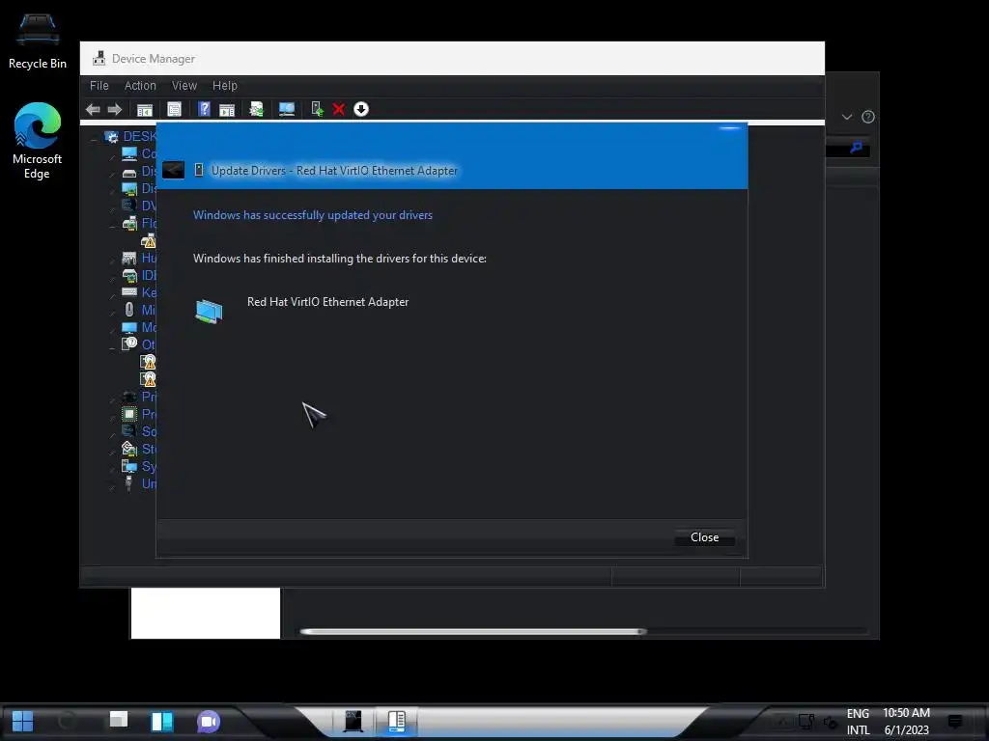Click the Disk drives icon in tree

coord(129,172)
